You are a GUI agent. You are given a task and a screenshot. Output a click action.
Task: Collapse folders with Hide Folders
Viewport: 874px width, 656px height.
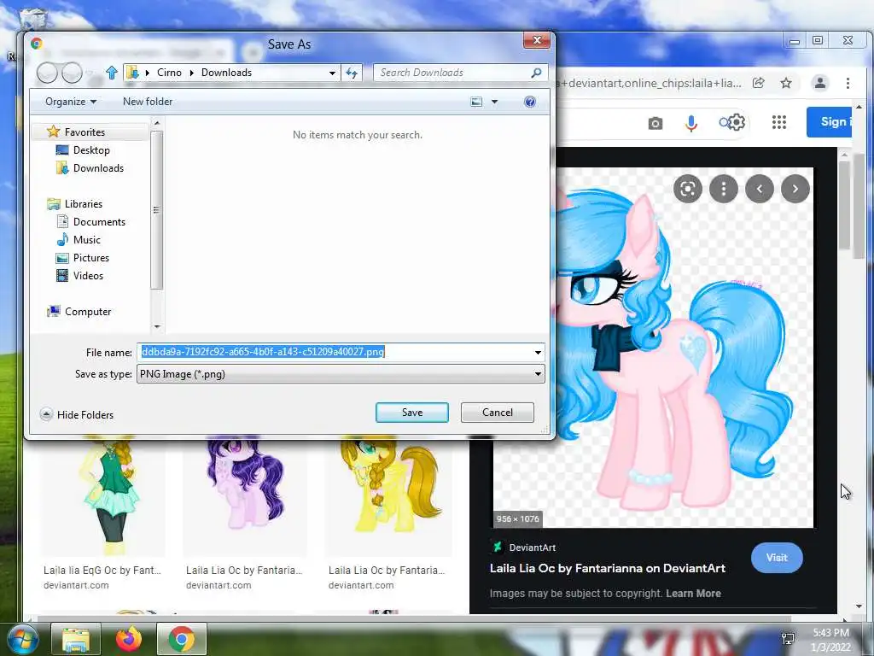77,414
